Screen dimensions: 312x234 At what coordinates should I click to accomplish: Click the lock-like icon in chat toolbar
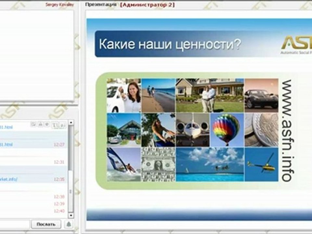click(40, 124)
